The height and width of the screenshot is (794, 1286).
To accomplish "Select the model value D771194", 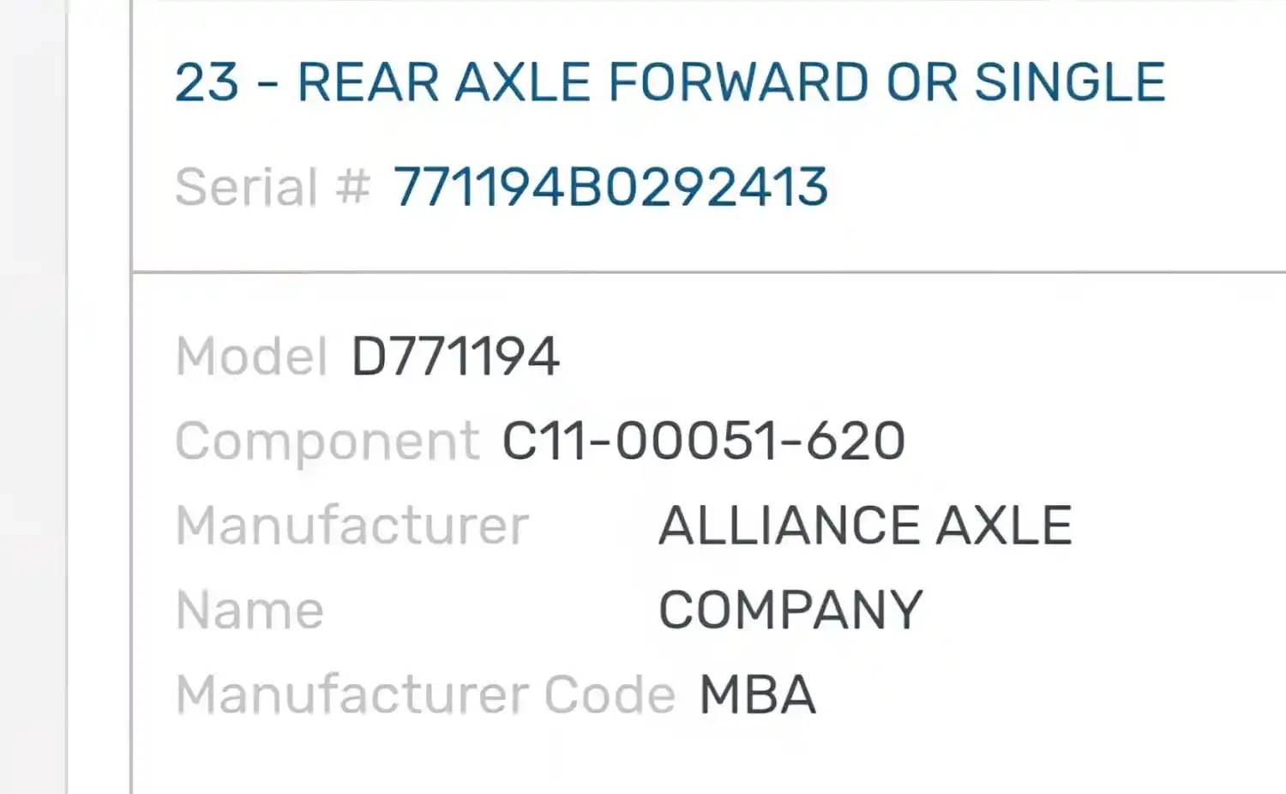I will 455,356.
